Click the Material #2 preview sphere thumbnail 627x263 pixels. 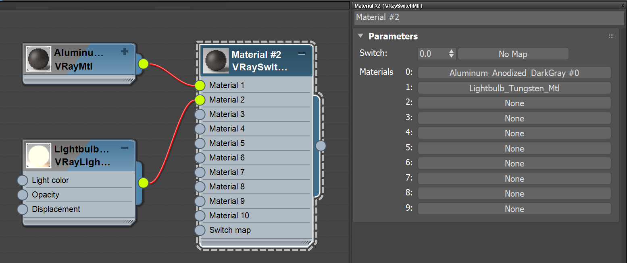pos(216,60)
